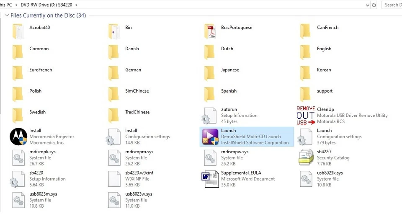Click the autorun file name label

point(229,109)
